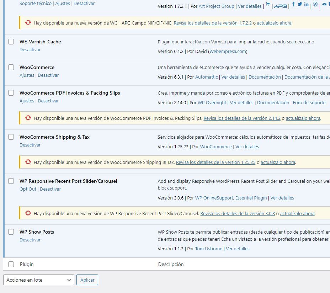Open PDF Invoices Ajustes link
This screenshot has width=330, height=293.
click(x=27, y=101)
